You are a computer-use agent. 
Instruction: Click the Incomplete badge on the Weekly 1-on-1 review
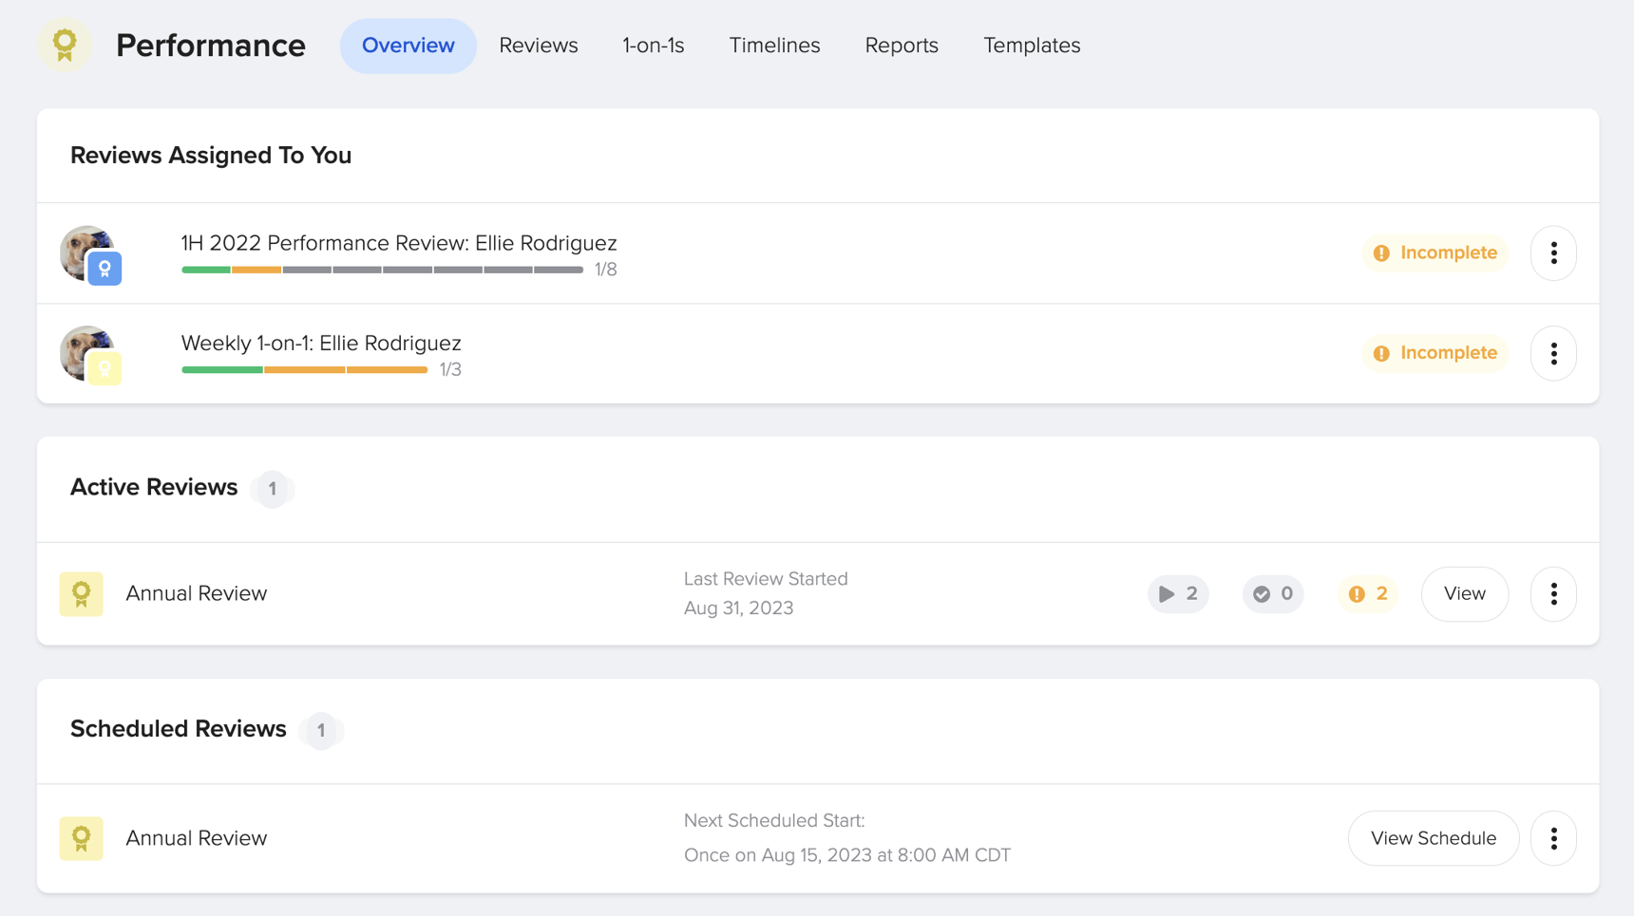1434,352
